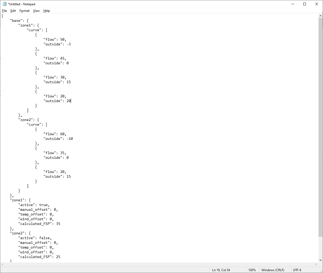Click the Notepad icon in title bar
323x273 pixels.
click(x=4, y=4)
